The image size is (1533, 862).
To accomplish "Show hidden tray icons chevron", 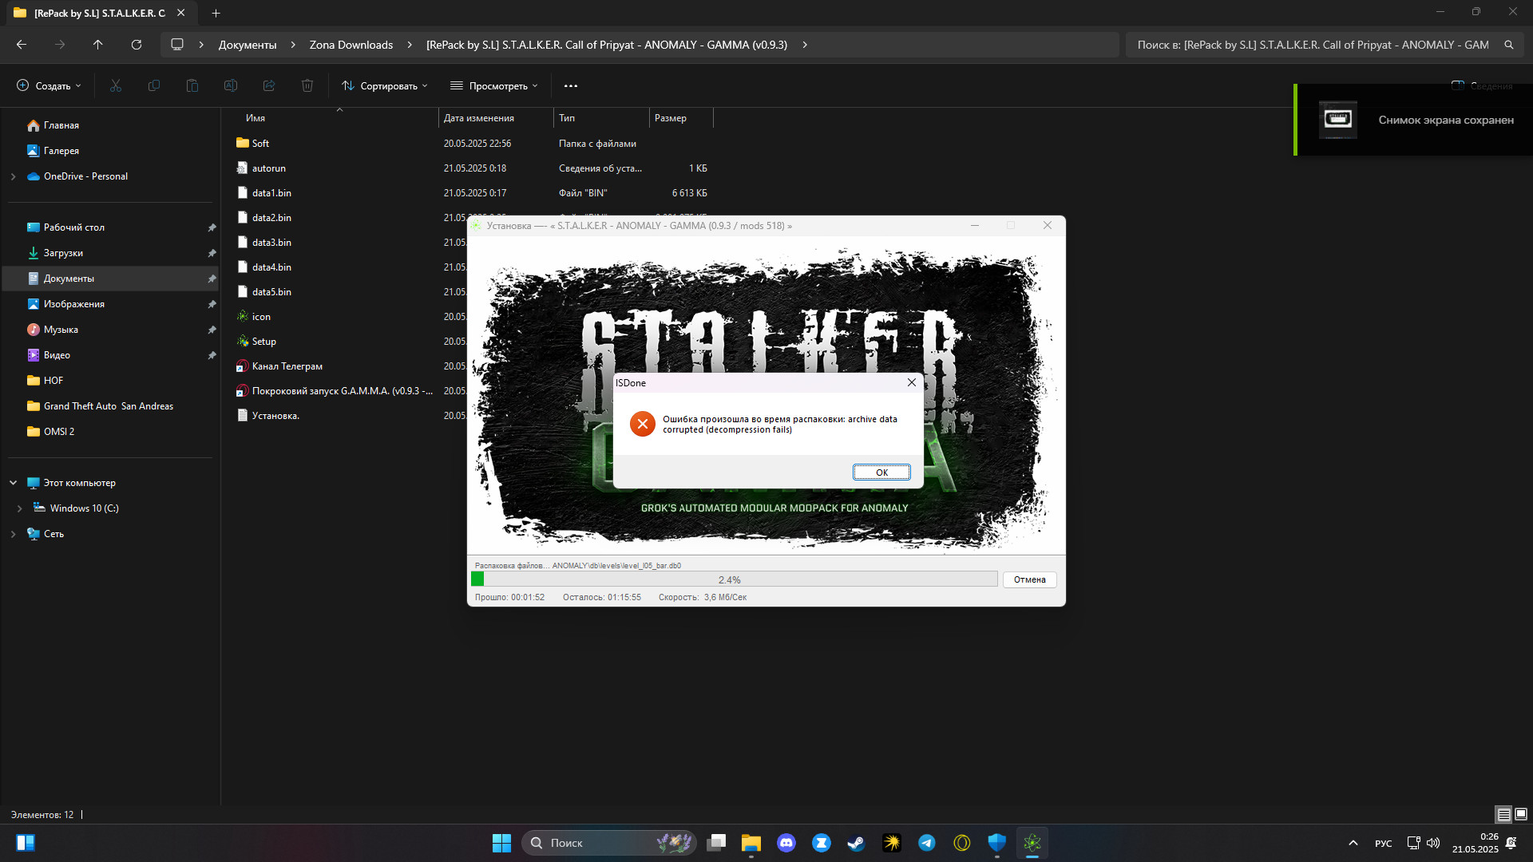I will pos(1353,843).
